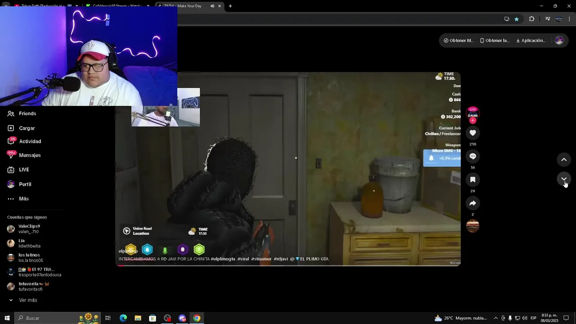The height and width of the screenshot is (324, 576).
Task: Like the video with the heart icon
Action: coord(472,133)
